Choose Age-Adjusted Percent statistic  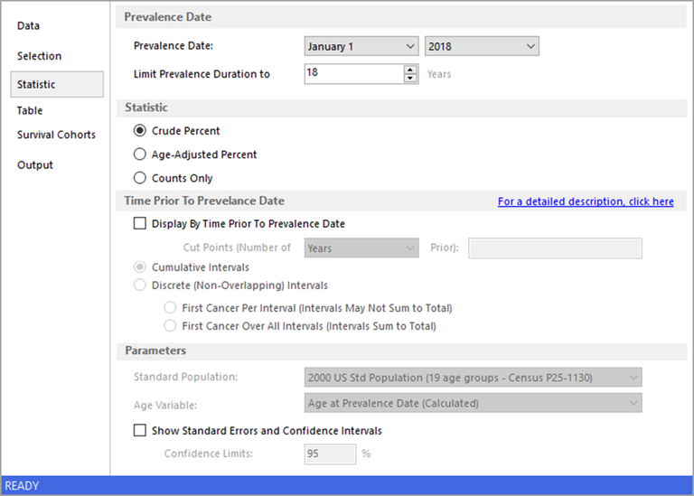(140, 154)
